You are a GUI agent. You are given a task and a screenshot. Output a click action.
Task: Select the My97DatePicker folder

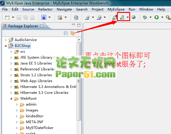click(x=40, y=128)
